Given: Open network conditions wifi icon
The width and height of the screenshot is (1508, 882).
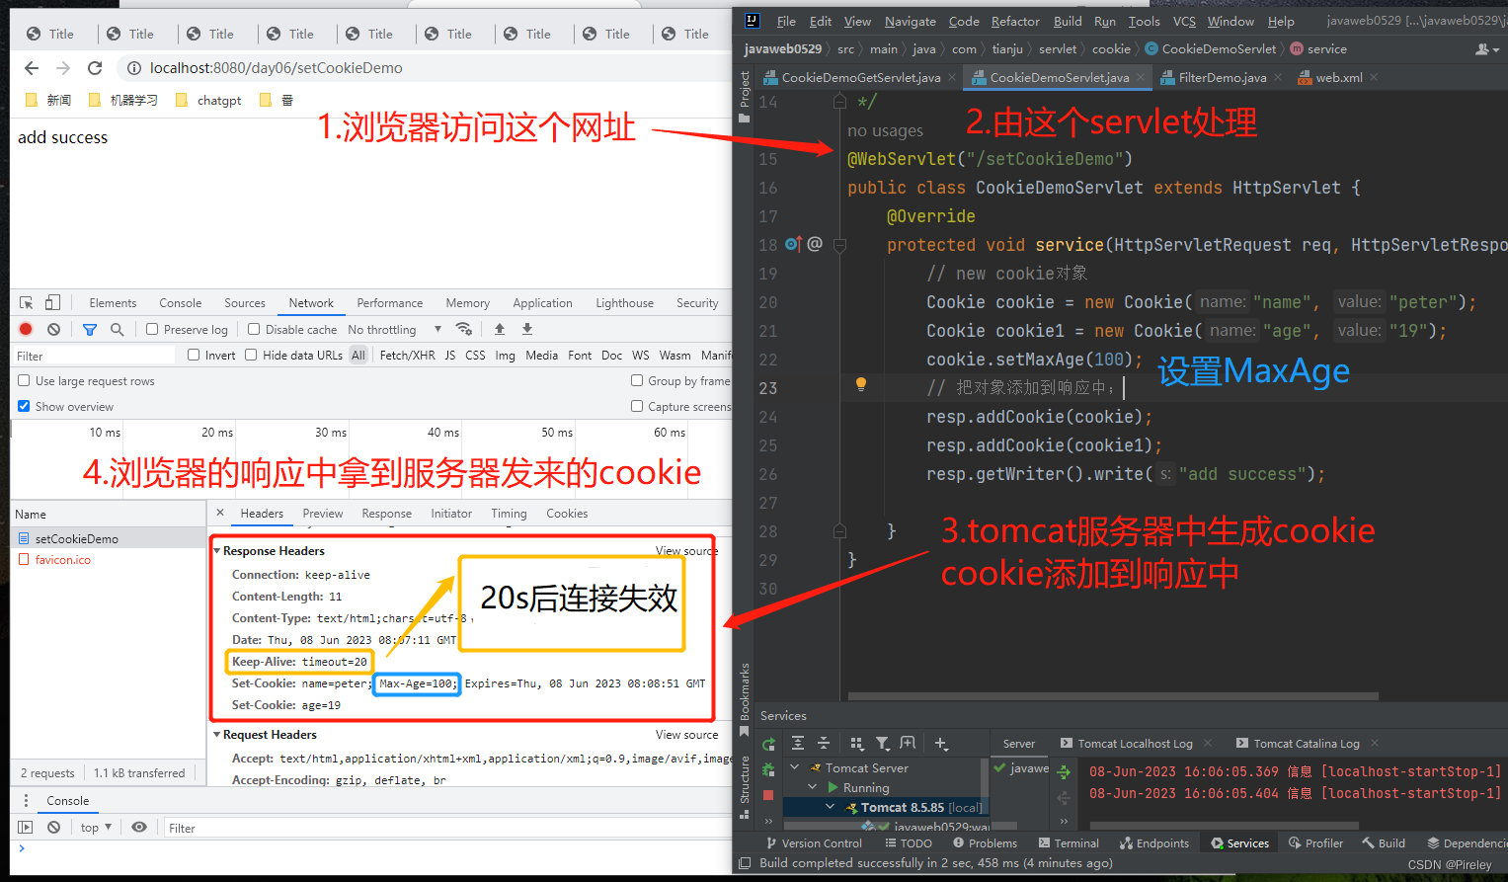Looking at the screenshot, I should pos(463,329).
